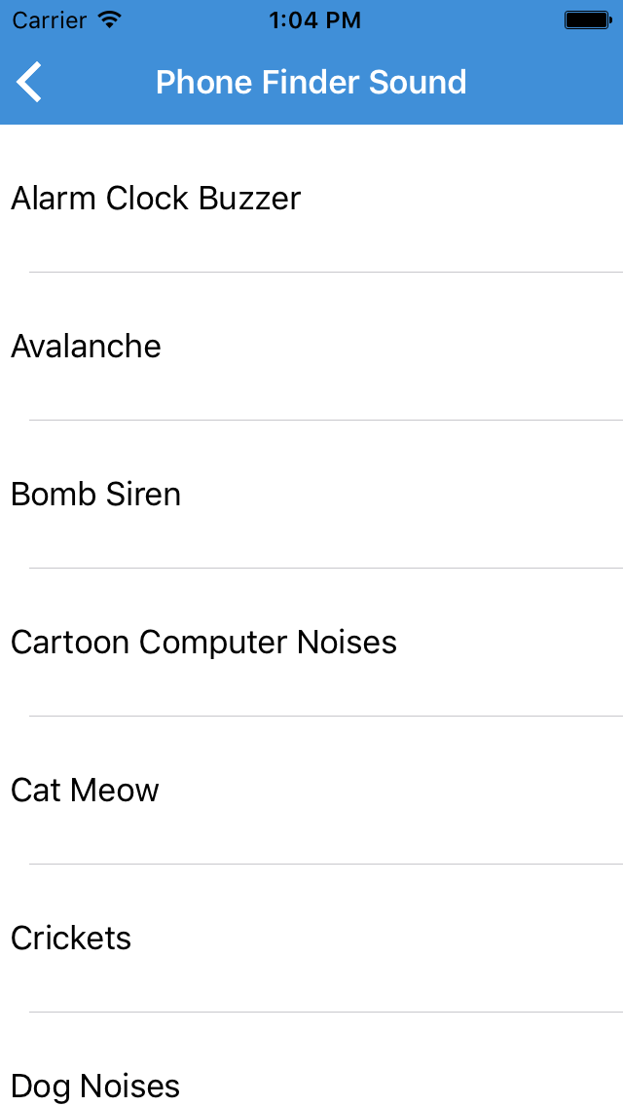Select the Alarm Clock Buzzer sound
Screen dimensions: 623x1106
pyautogui.click(x=311, y=199)
